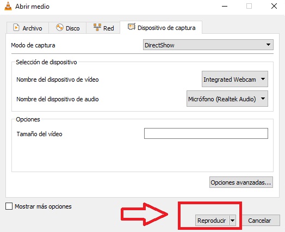This screenshot has height=232, width=285.
Task: Expand the Modo de captura DirectShow dropdown
Action: pyautogui.click(x=208, y=45)
